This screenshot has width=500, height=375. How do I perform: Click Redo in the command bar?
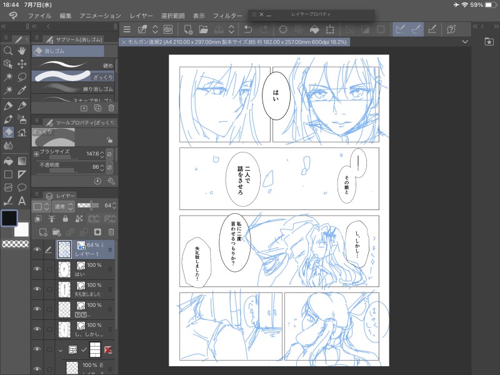point(264,29)
